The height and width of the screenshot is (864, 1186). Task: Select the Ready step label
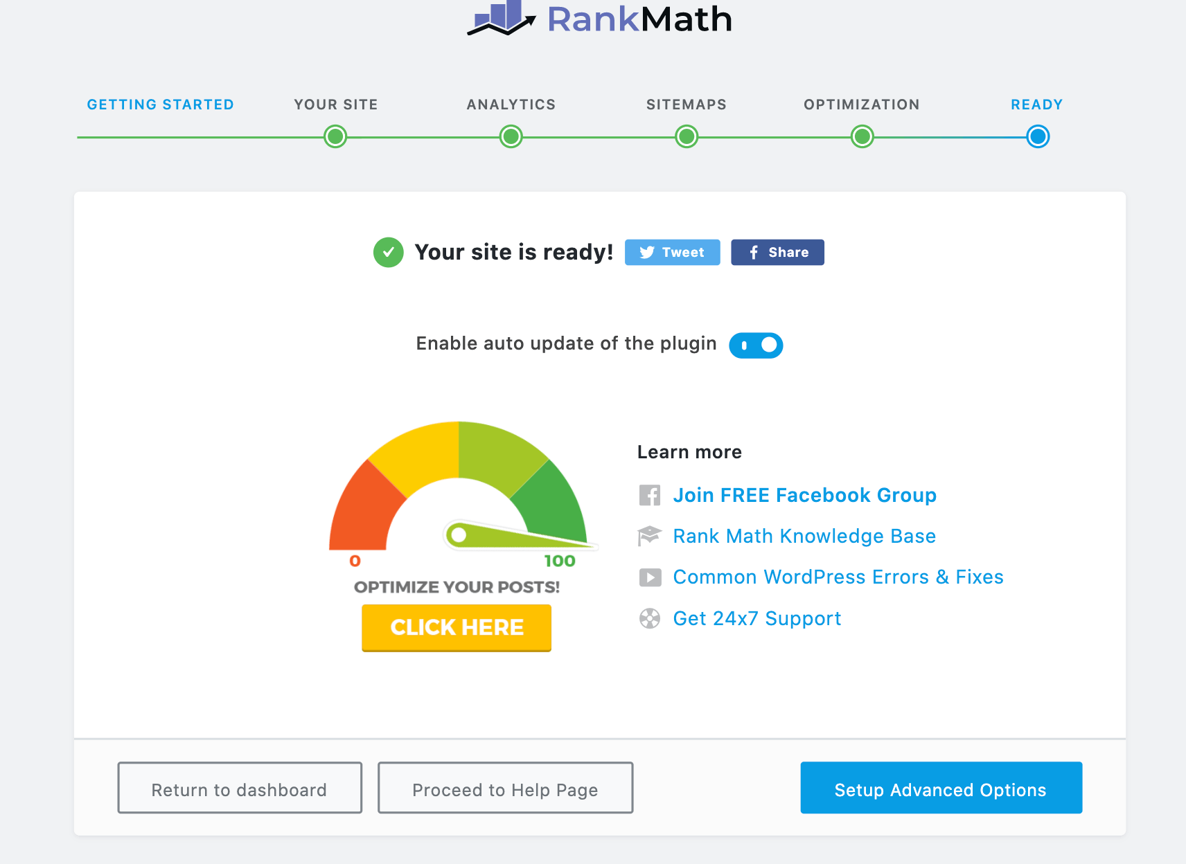coord(1037,105)
